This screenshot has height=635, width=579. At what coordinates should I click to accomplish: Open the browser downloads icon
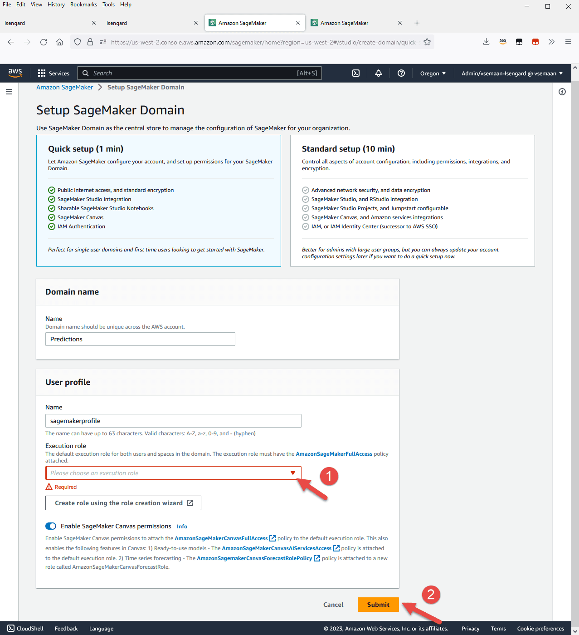pos(486,42)
